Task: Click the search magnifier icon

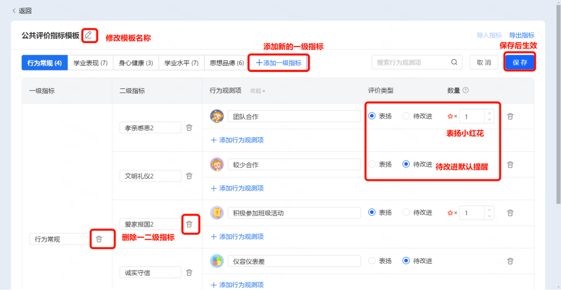Action: (x=454, y=62)
